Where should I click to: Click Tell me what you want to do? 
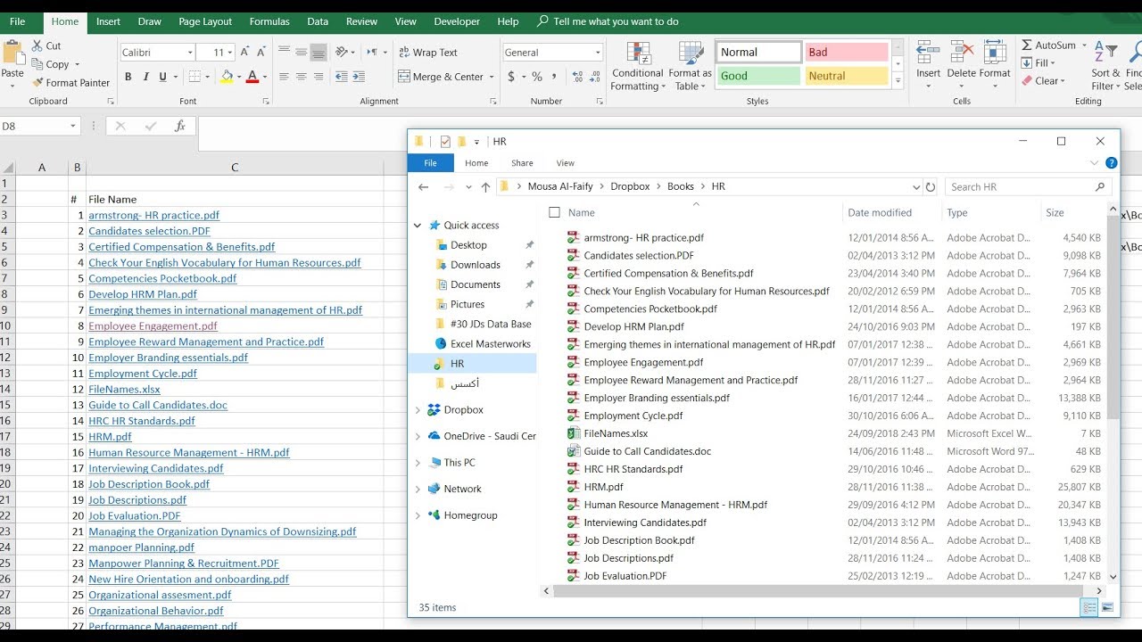pyautogui.click(x=616, y=21)
